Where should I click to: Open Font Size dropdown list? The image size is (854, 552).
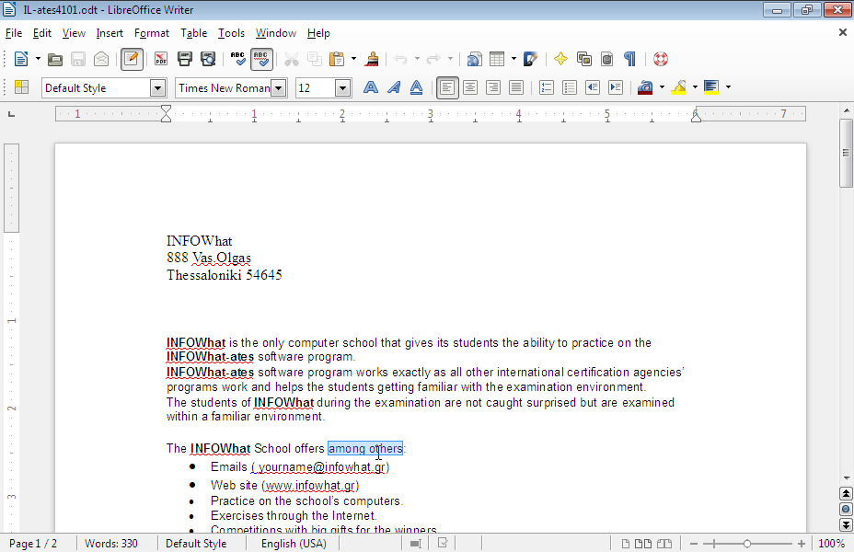click(342, 87)
